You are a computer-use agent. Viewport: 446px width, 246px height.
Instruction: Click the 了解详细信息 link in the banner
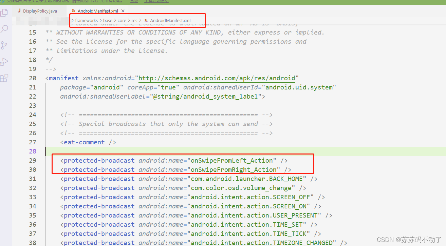156,1
